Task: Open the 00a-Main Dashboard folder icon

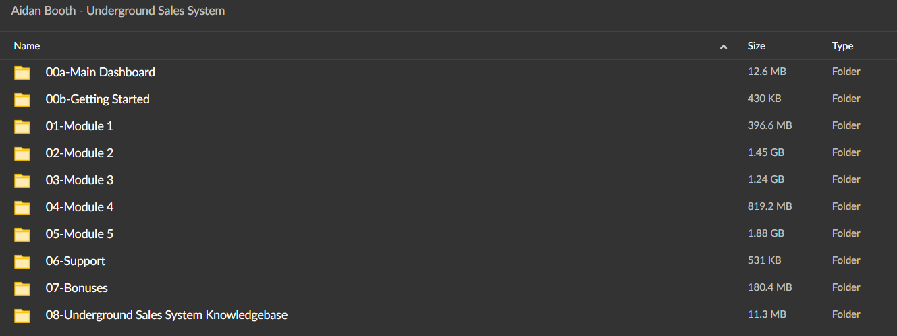Action: 22,72
